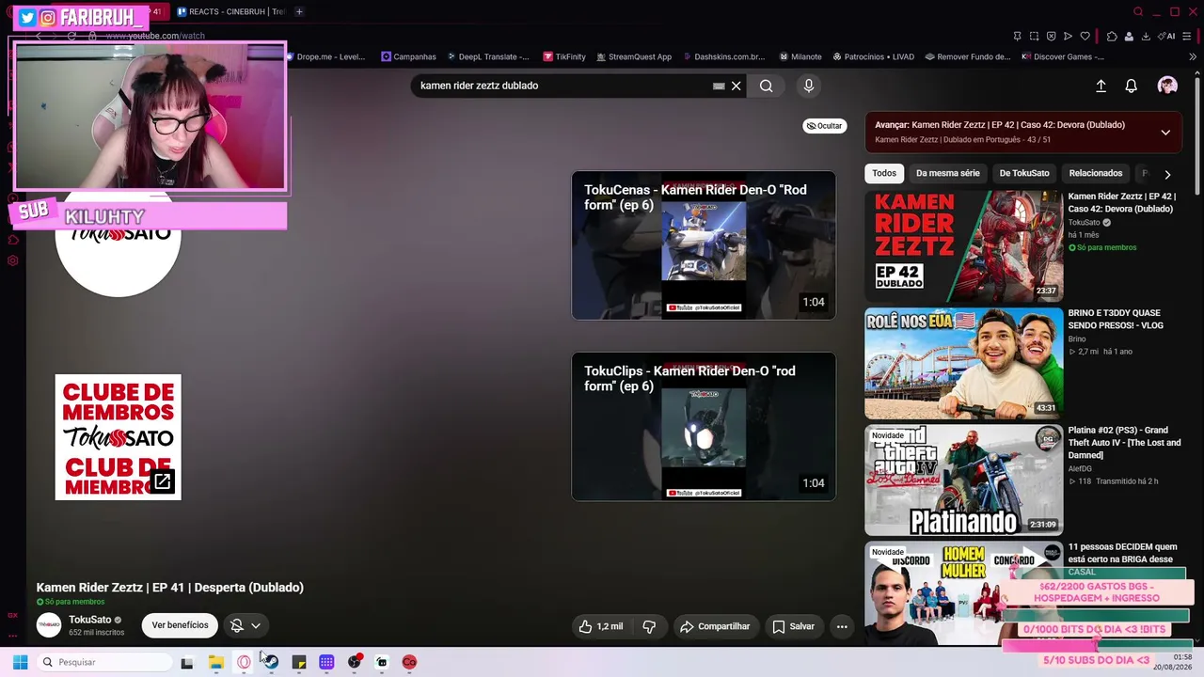The width and height of the screenshot is (1204, 677).
Task: Open TokuClips Den-O rod form end card
Action: (704, 427)
